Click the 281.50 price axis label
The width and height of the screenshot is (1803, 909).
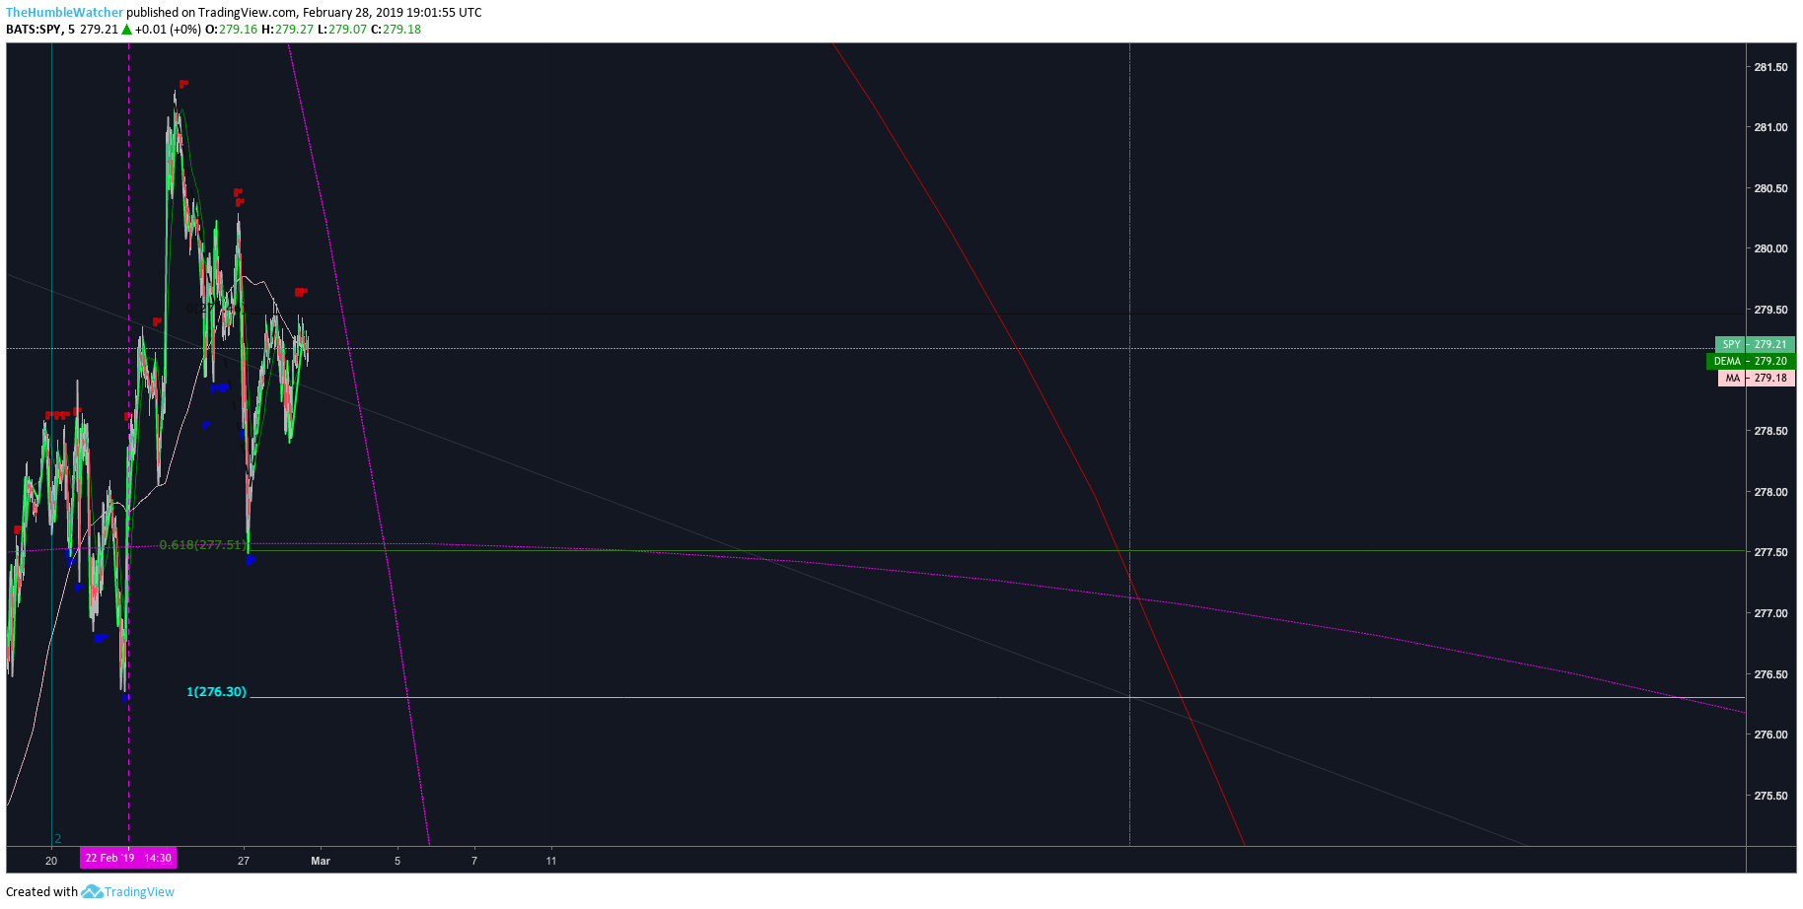click(1770, 67)
